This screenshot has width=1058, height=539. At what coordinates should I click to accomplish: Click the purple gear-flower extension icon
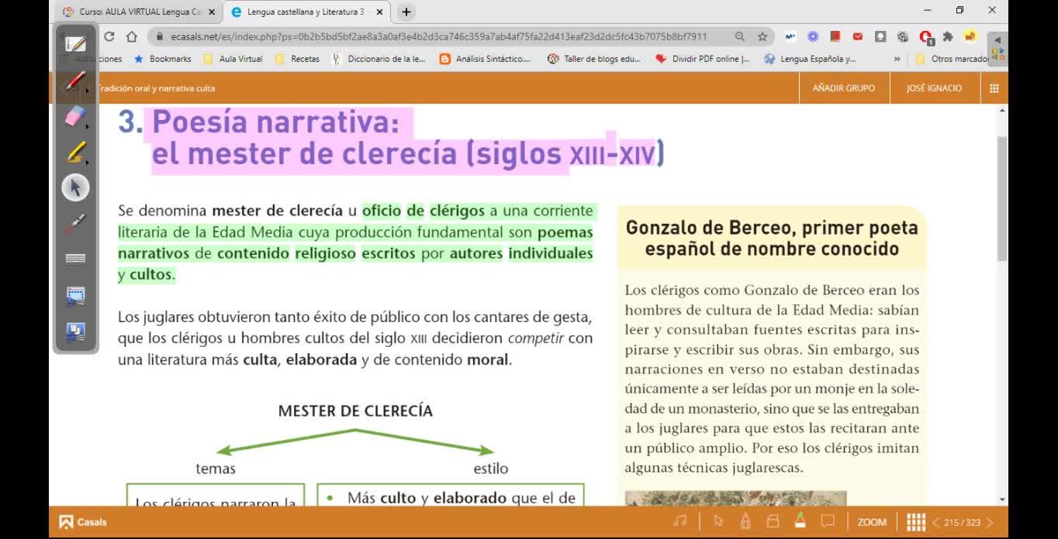[813, 36]
